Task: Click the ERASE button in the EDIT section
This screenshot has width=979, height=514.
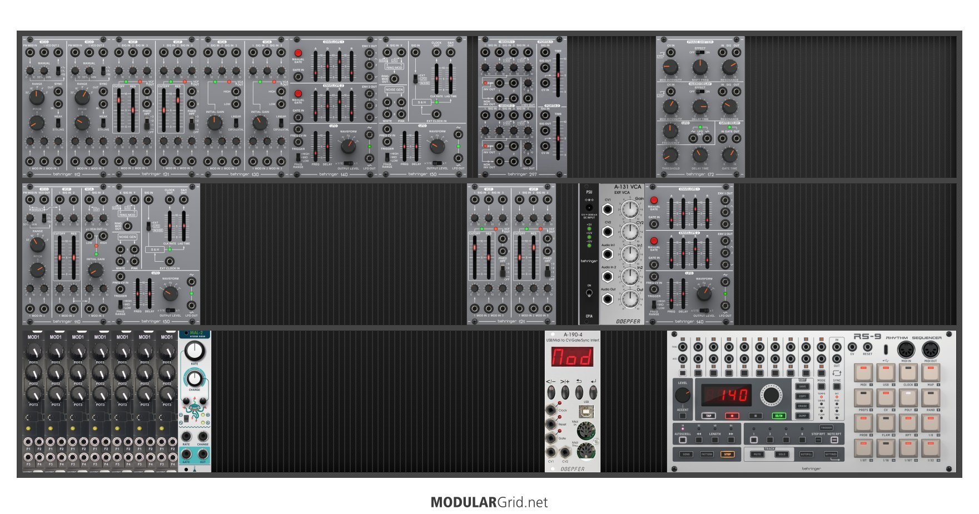Action: [802, 406]
